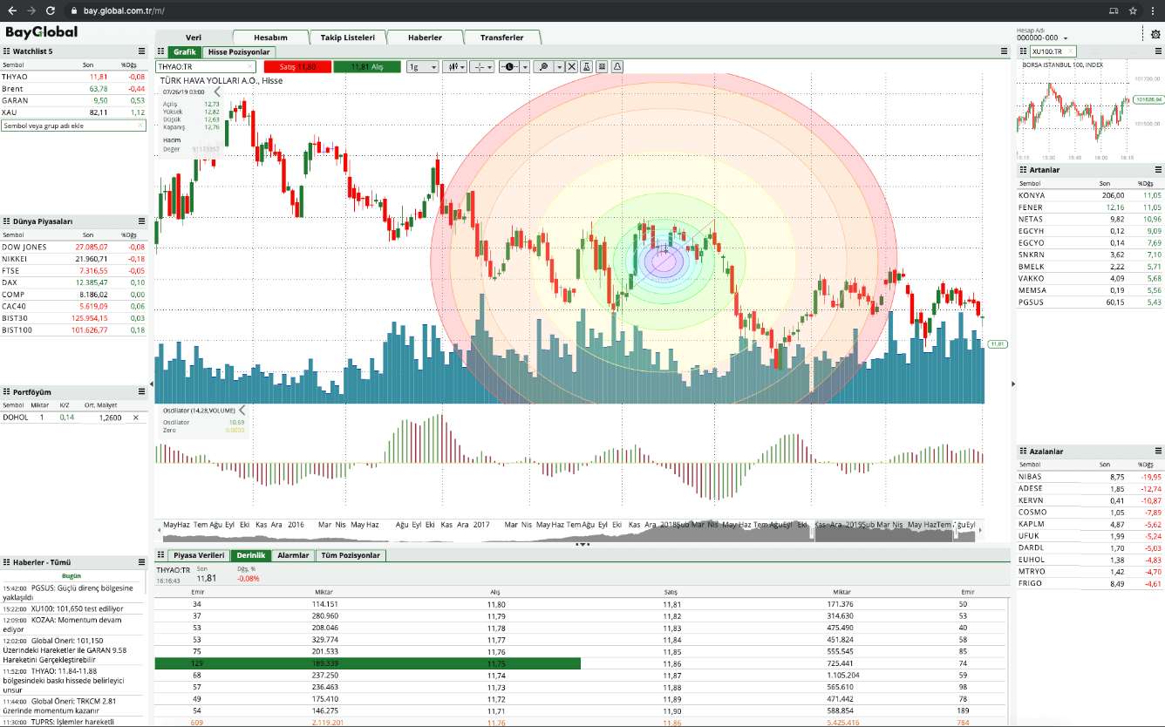The height and width of the screenshot is (727, 1165).
Task: Click the template icon next to the flask
Action: tap(602, 66)
